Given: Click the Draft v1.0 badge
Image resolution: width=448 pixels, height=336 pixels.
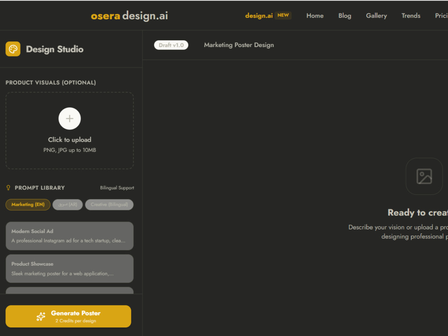Looking at the screenshot, I should tap(171, 45).
